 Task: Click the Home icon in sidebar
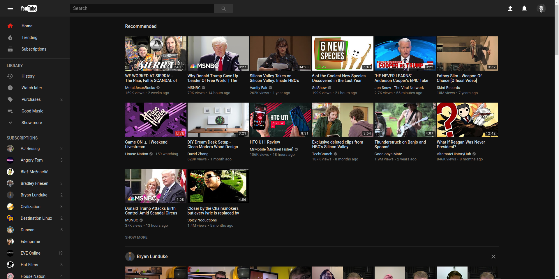[10, 26]
